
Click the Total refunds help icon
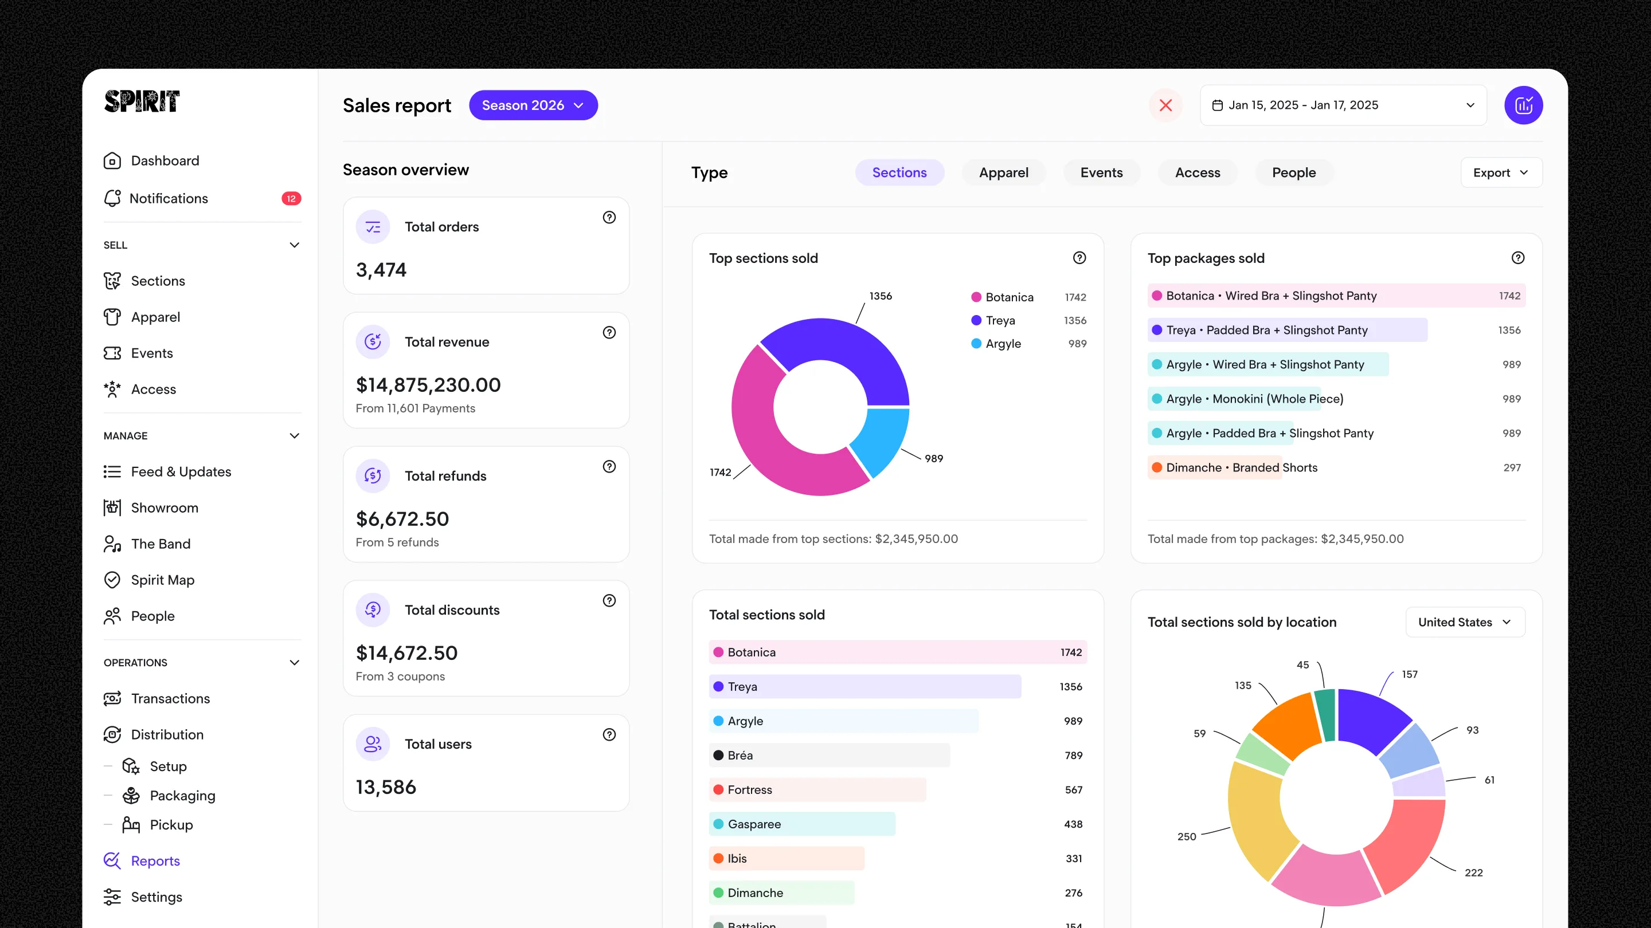tap(609, 467)
